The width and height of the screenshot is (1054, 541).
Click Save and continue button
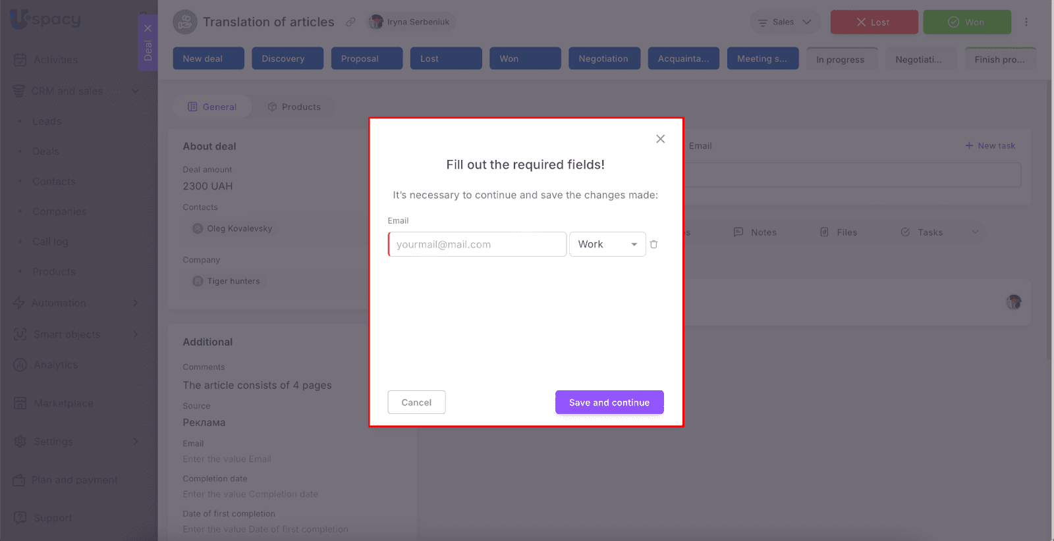[609, 402]
